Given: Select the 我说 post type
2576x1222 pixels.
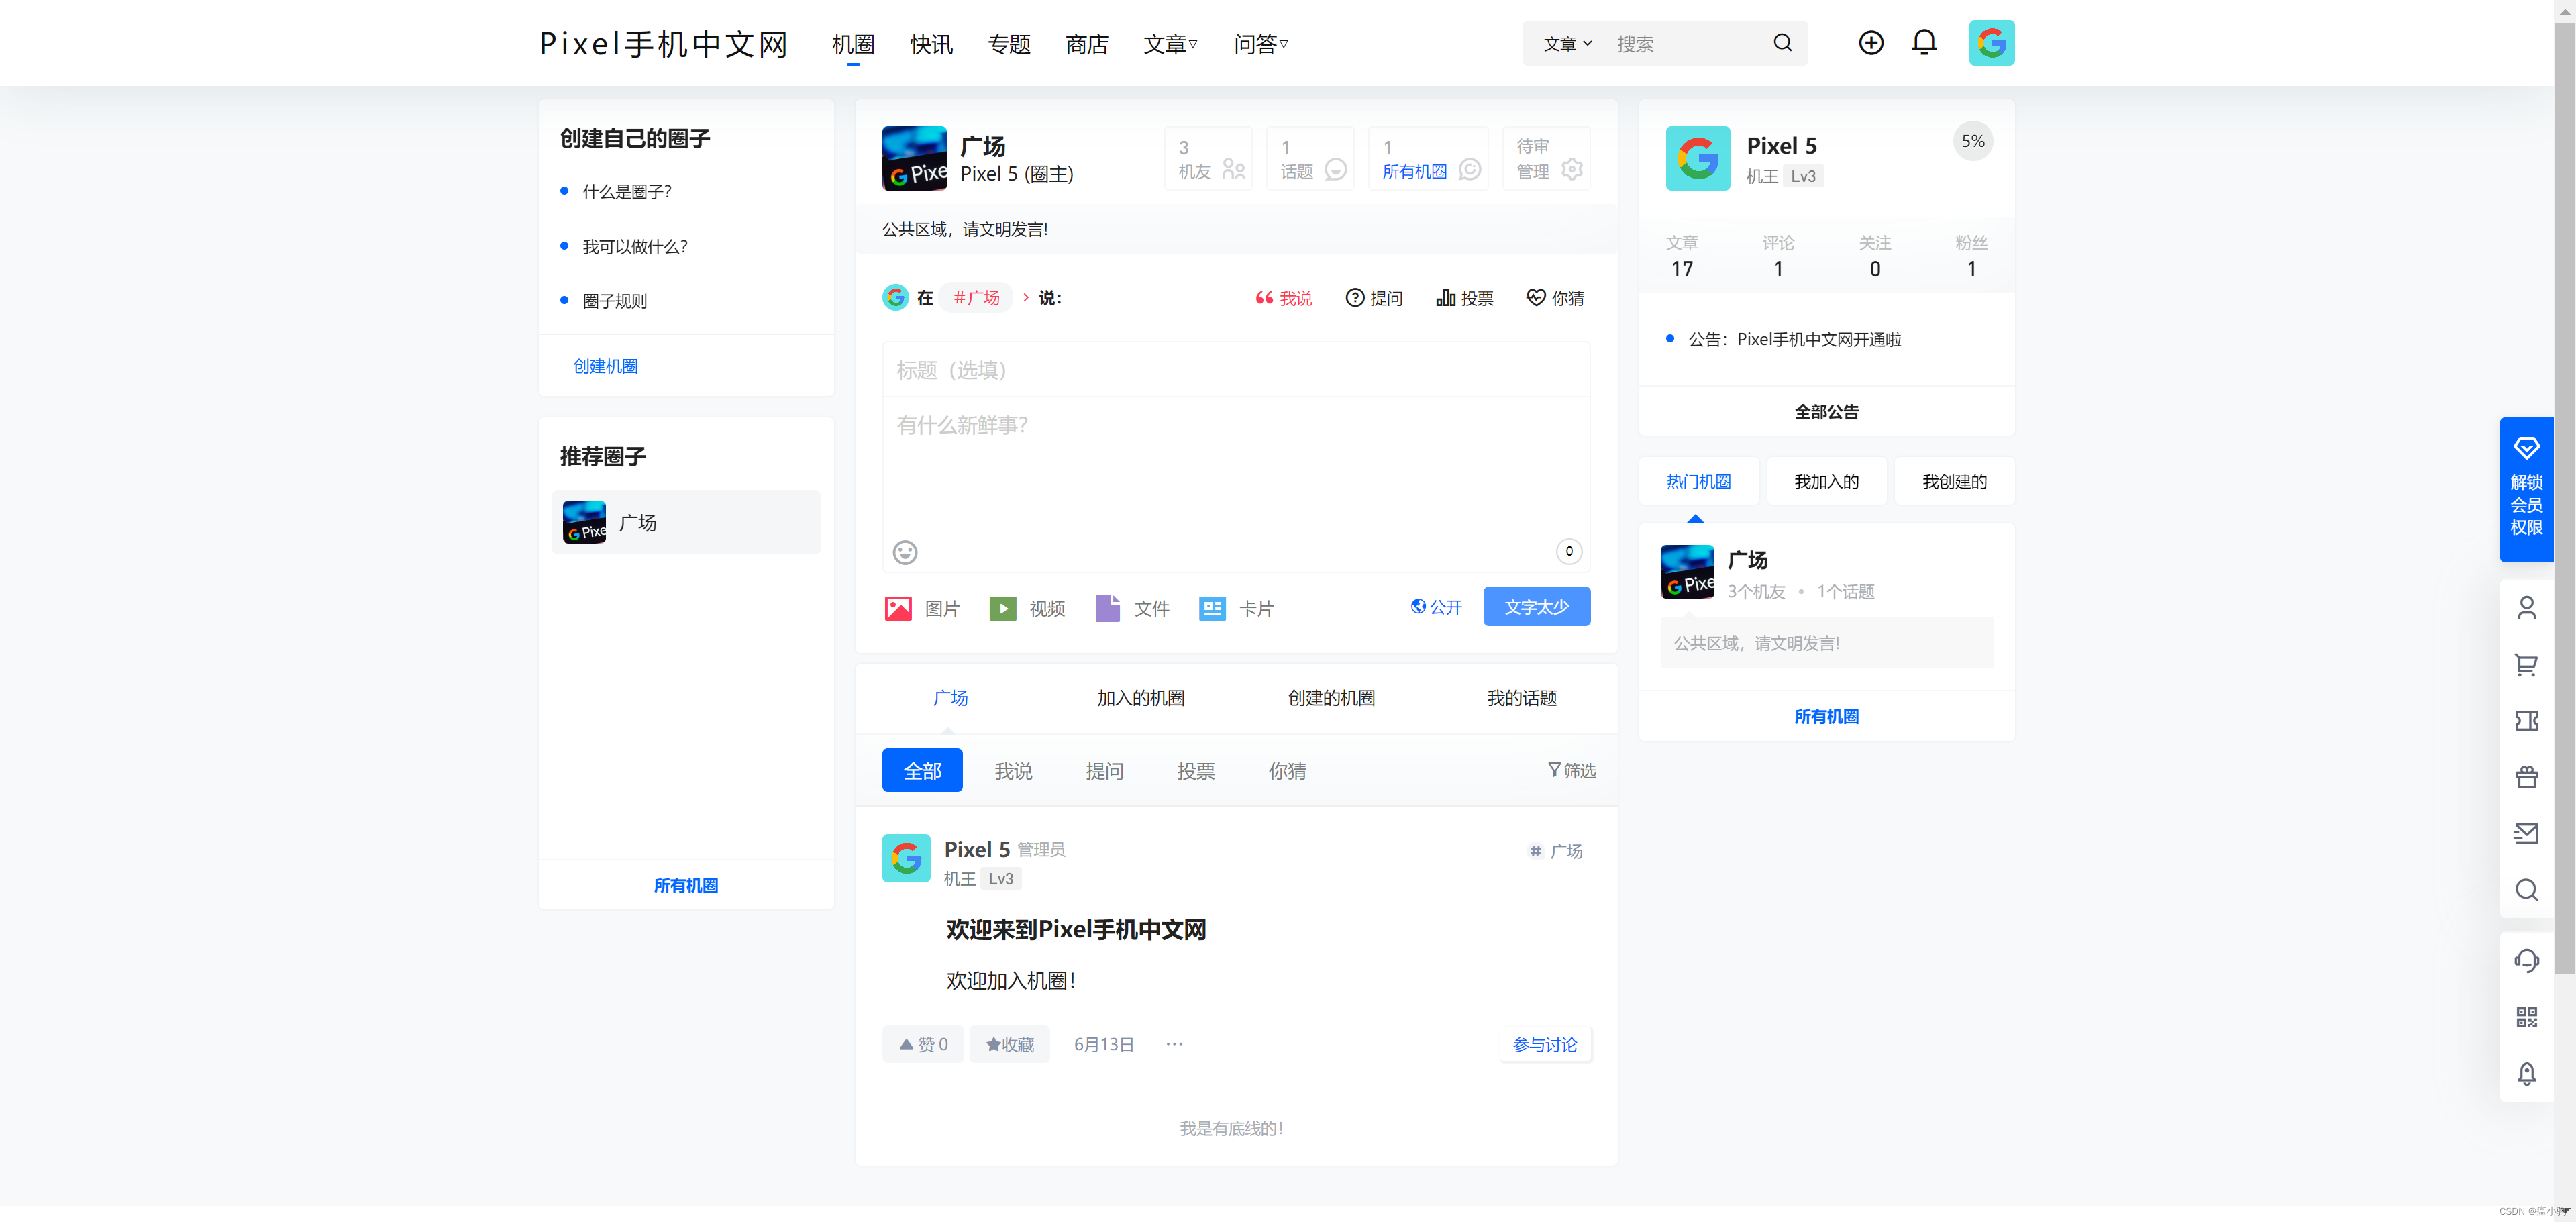Looking at the screenshot, I should click(1283, 298).
